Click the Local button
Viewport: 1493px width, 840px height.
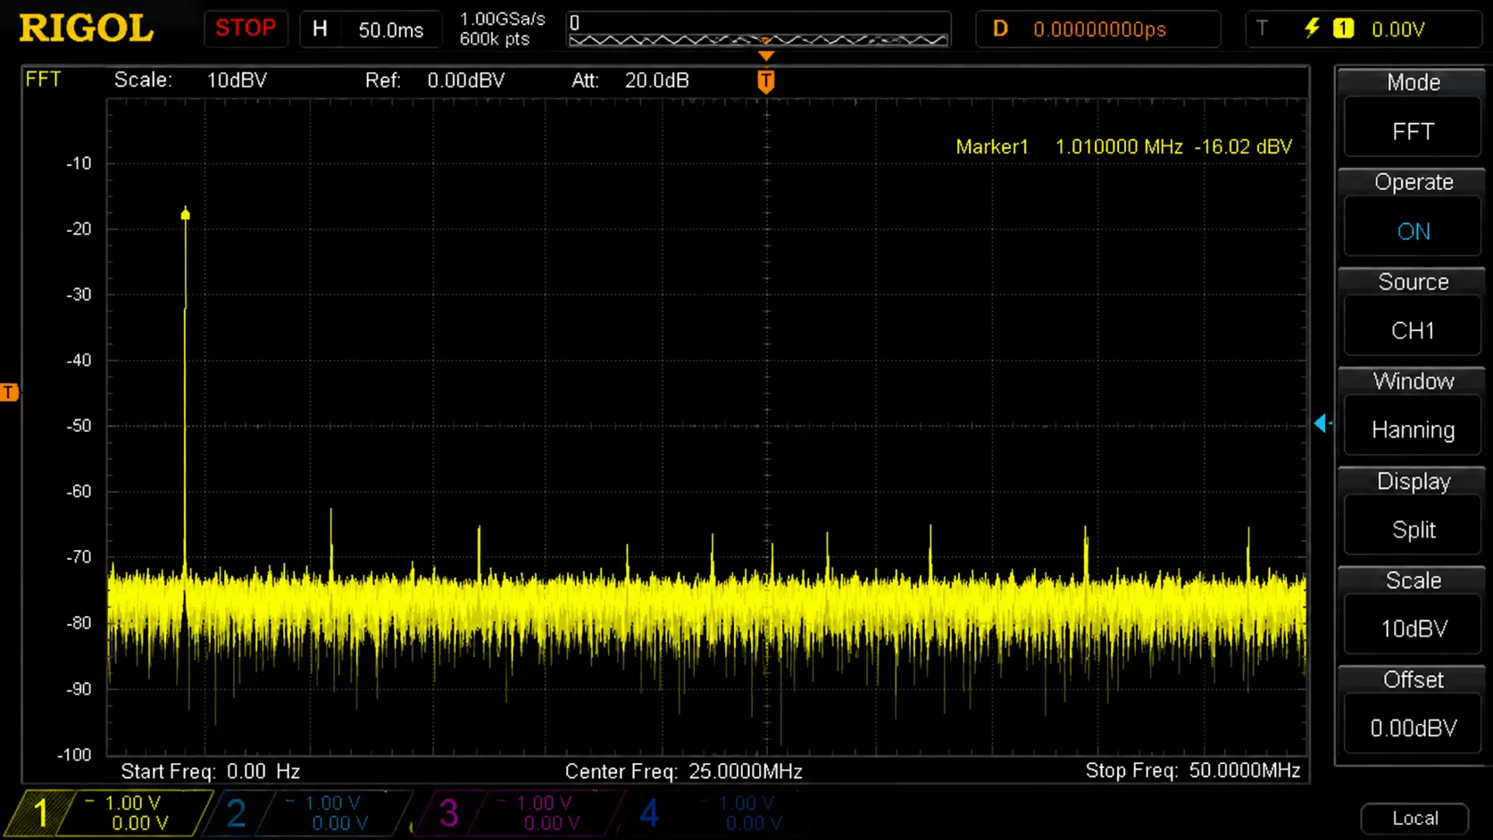(x=1414, y=818)
